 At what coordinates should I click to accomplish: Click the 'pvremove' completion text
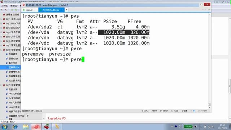(x=33, y=54)
